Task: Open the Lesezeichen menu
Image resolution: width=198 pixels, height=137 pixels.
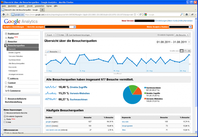Action: [x=39, y=6]
